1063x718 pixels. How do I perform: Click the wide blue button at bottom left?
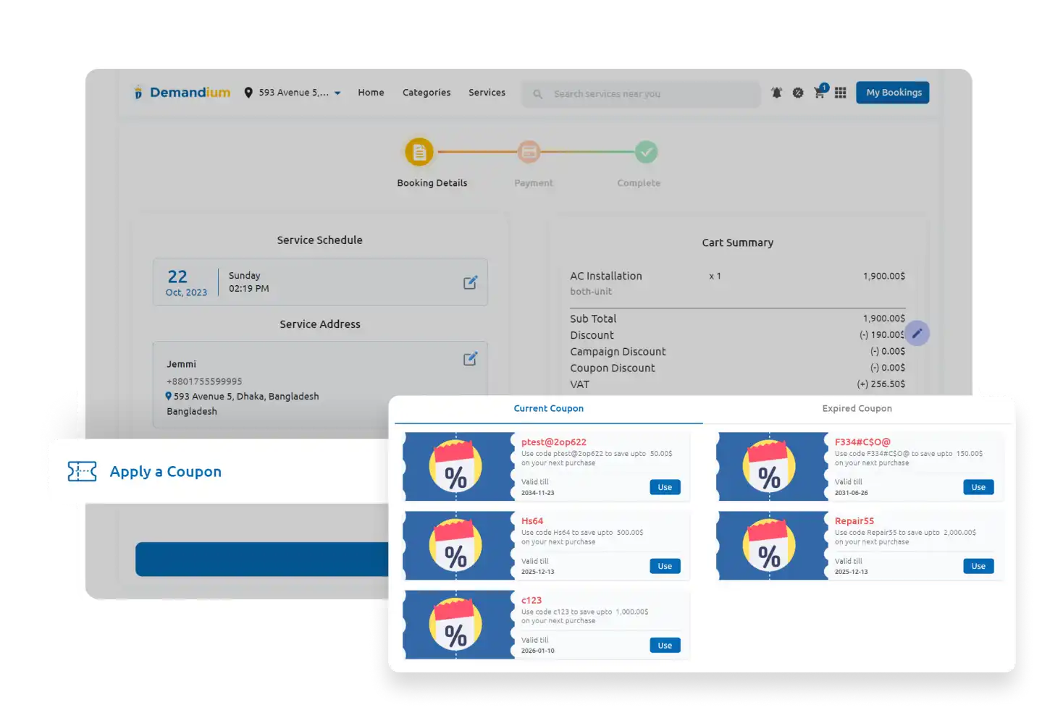tap(262, 559)
